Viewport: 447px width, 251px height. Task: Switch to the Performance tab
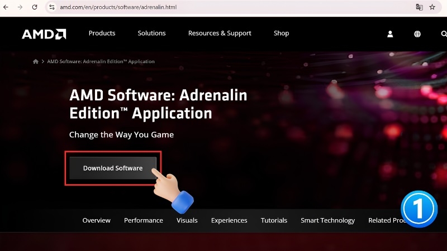click(144, 220)
